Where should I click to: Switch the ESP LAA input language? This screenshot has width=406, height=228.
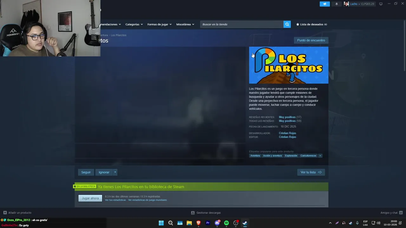(x=365, y=223)
